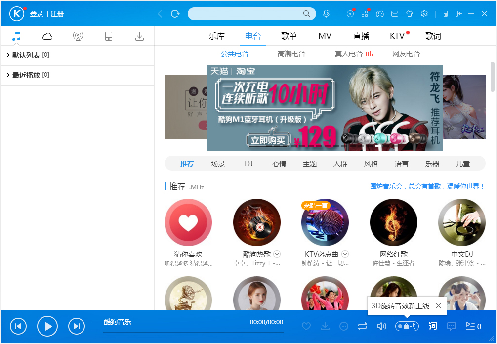Select the local music note tab
Screen dimensions: 497x344
(16, 36)
